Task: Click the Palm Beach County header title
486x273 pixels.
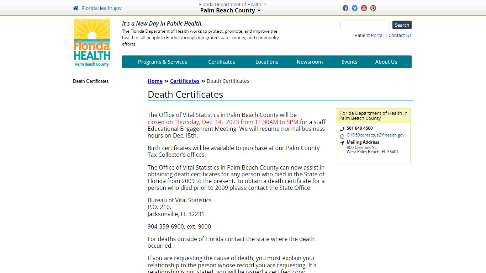Action: [228, 11]
